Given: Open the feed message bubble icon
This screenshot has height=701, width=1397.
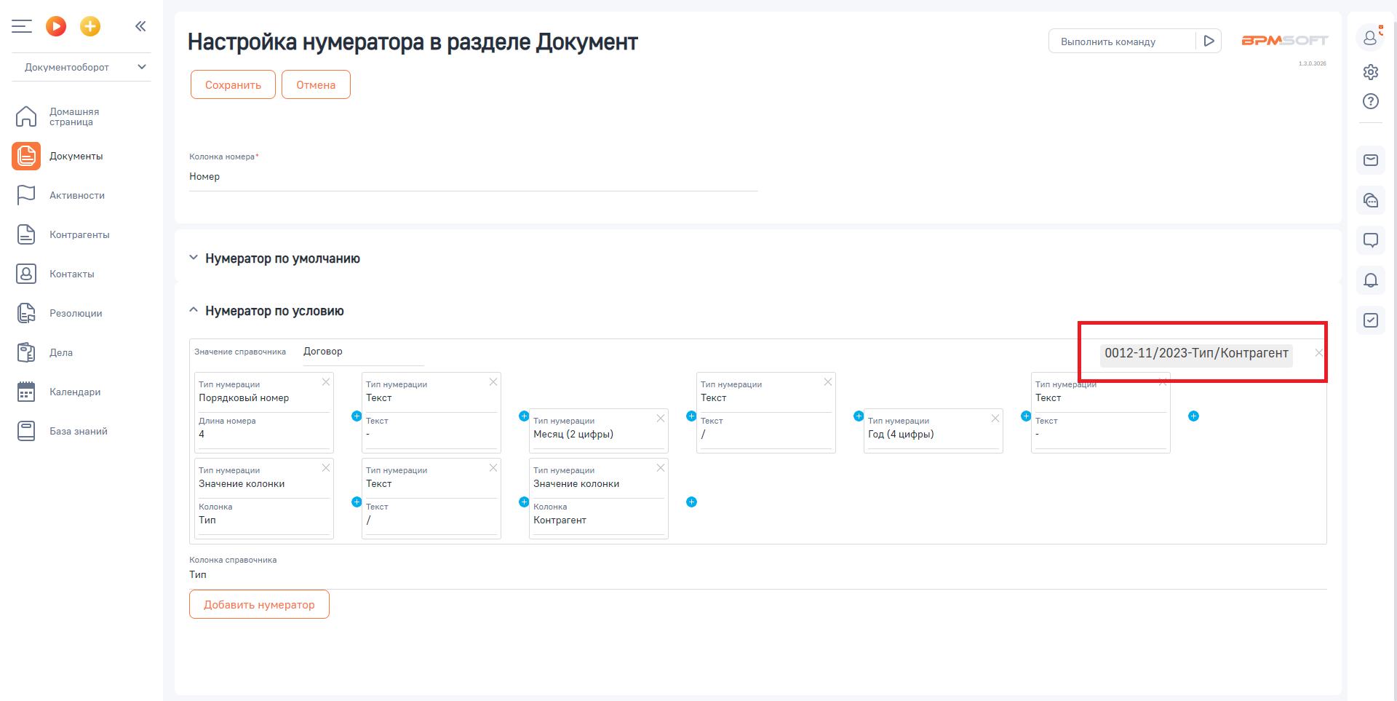Looking at the screenshot, I should click(1371, 240).
